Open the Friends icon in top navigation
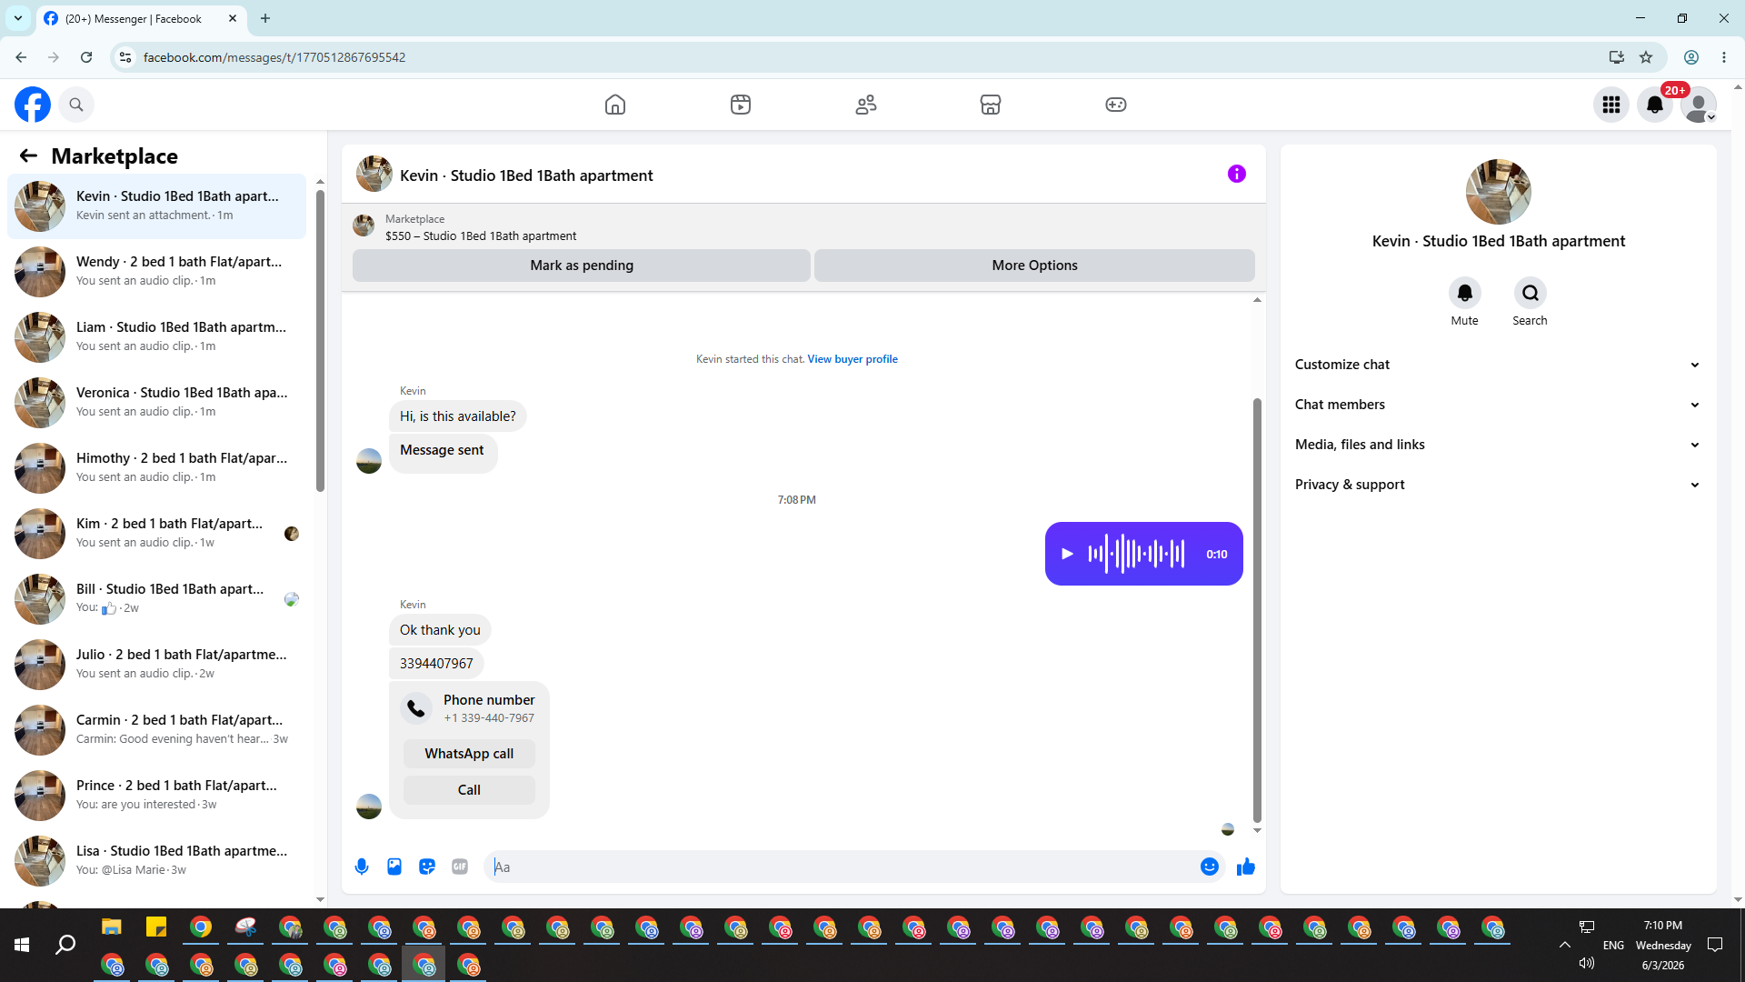The image size is (1745, 982). point(866,105)
